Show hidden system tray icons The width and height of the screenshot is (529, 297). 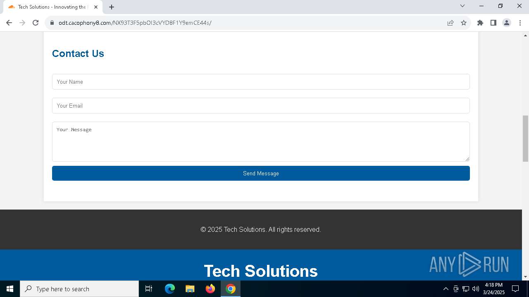tap(446, 289)
